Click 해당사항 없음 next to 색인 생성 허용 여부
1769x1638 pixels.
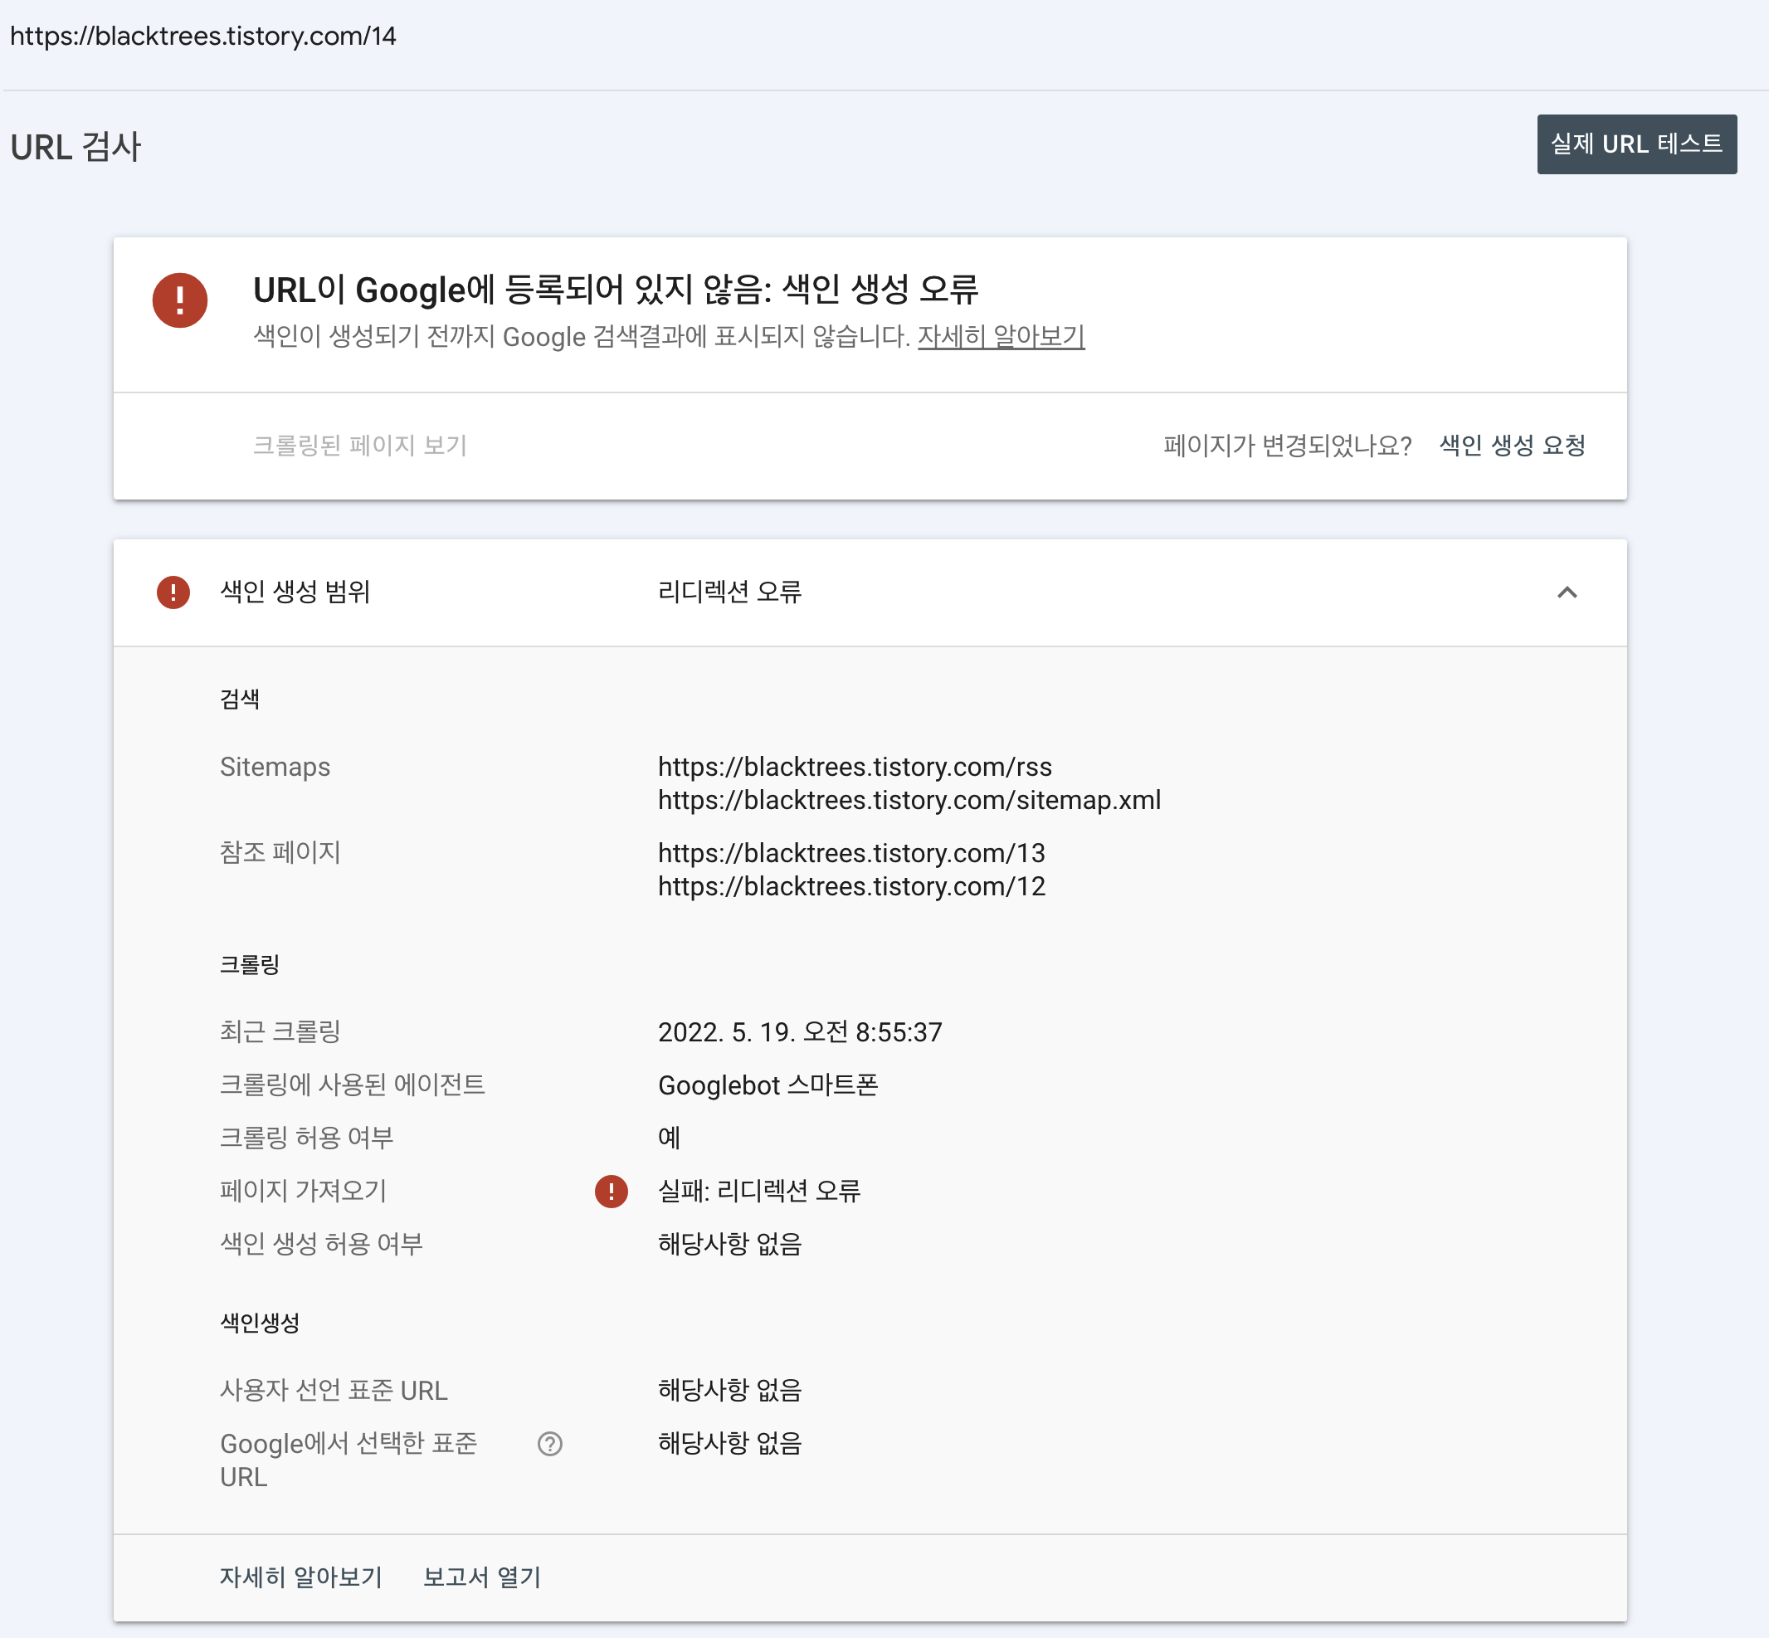tap(729, 1245)
